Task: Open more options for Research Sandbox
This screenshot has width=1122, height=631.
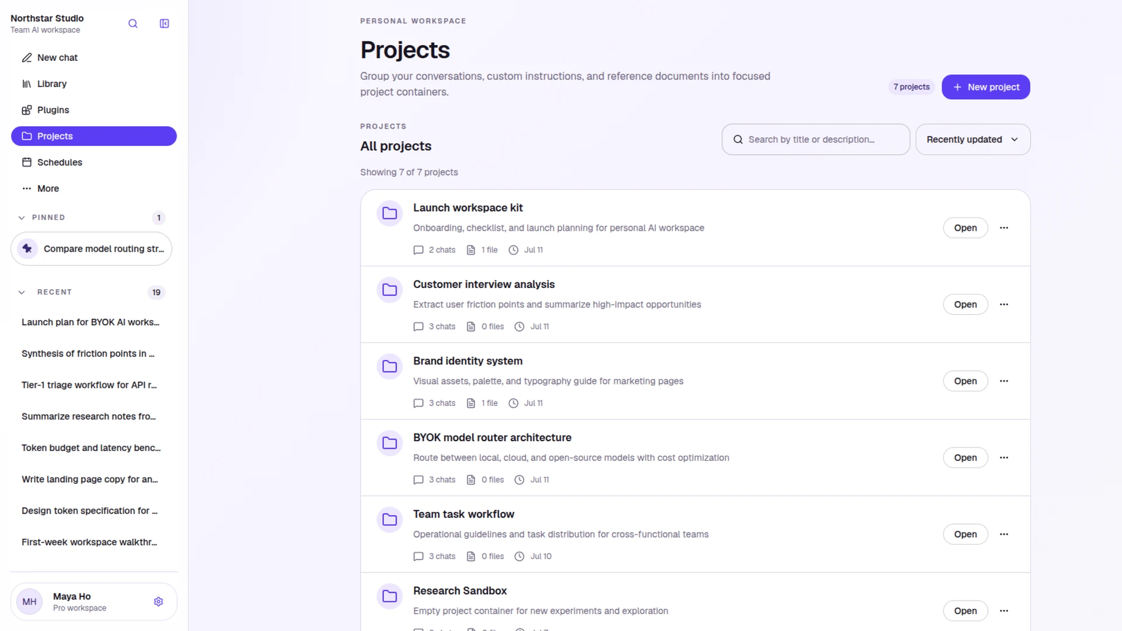Action: [x=1004, y=611]
